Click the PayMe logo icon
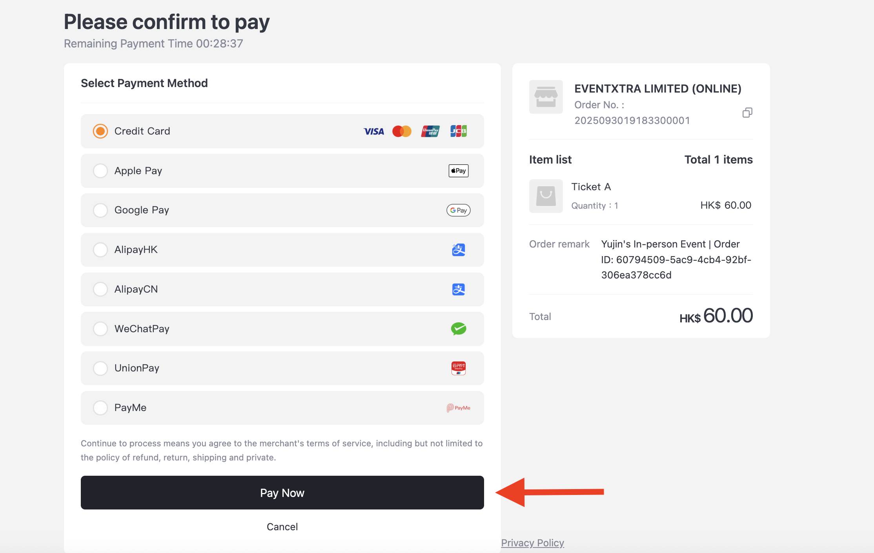 [458, 408]
